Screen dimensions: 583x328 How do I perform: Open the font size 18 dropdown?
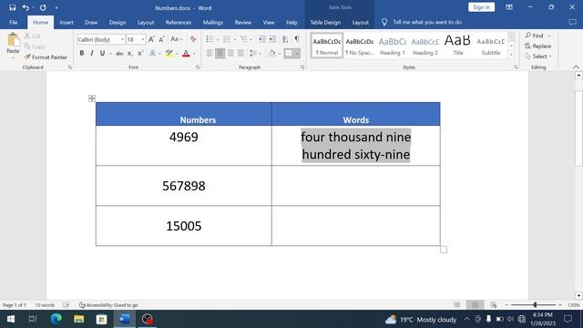pyautogui.click(x=143, y=39)
